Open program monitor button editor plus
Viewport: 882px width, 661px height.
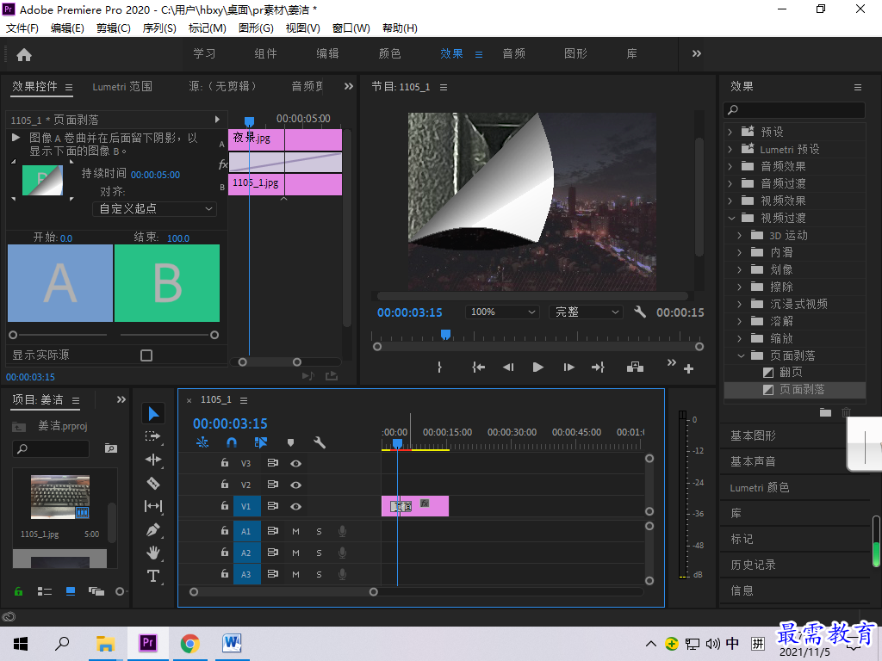(x=688, y=368)
